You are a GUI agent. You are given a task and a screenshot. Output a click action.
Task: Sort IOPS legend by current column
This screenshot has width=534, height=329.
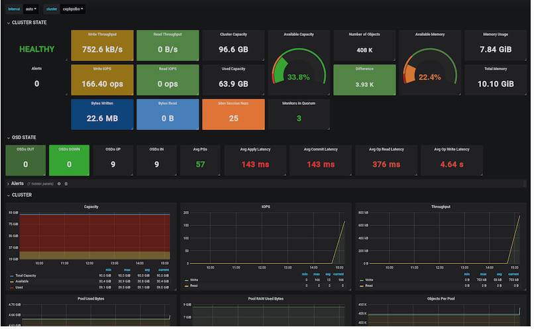[338, 274]
